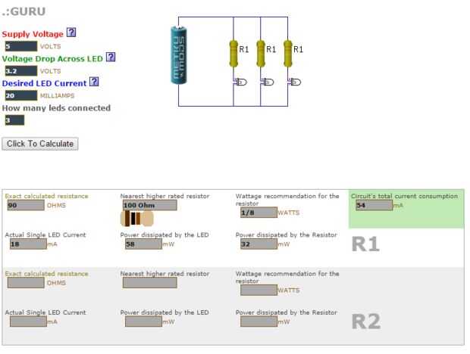
Task: Click the empty R2 exact calculated resistance field
Action: pyautogui.click(x=26, y=283)
